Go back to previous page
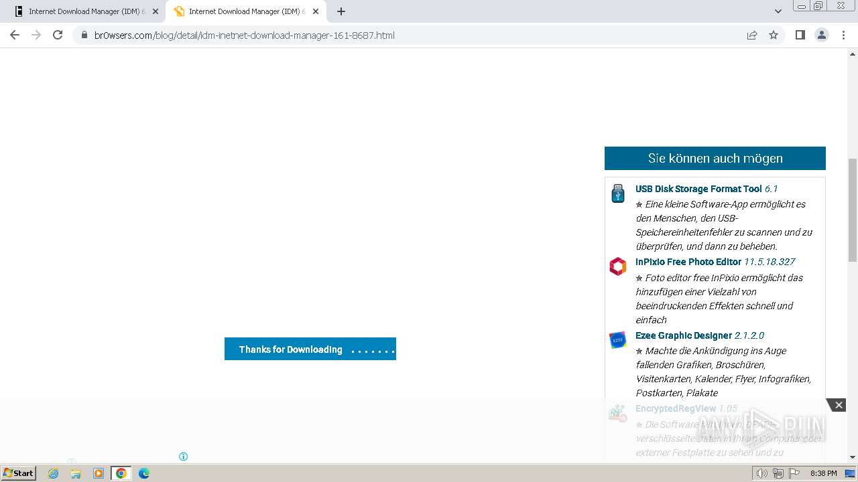This screenshot has width=858, height=482. pos(15,35)
